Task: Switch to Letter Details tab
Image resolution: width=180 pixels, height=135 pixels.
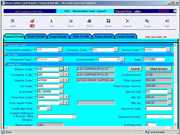Action: tap(126, 37)
